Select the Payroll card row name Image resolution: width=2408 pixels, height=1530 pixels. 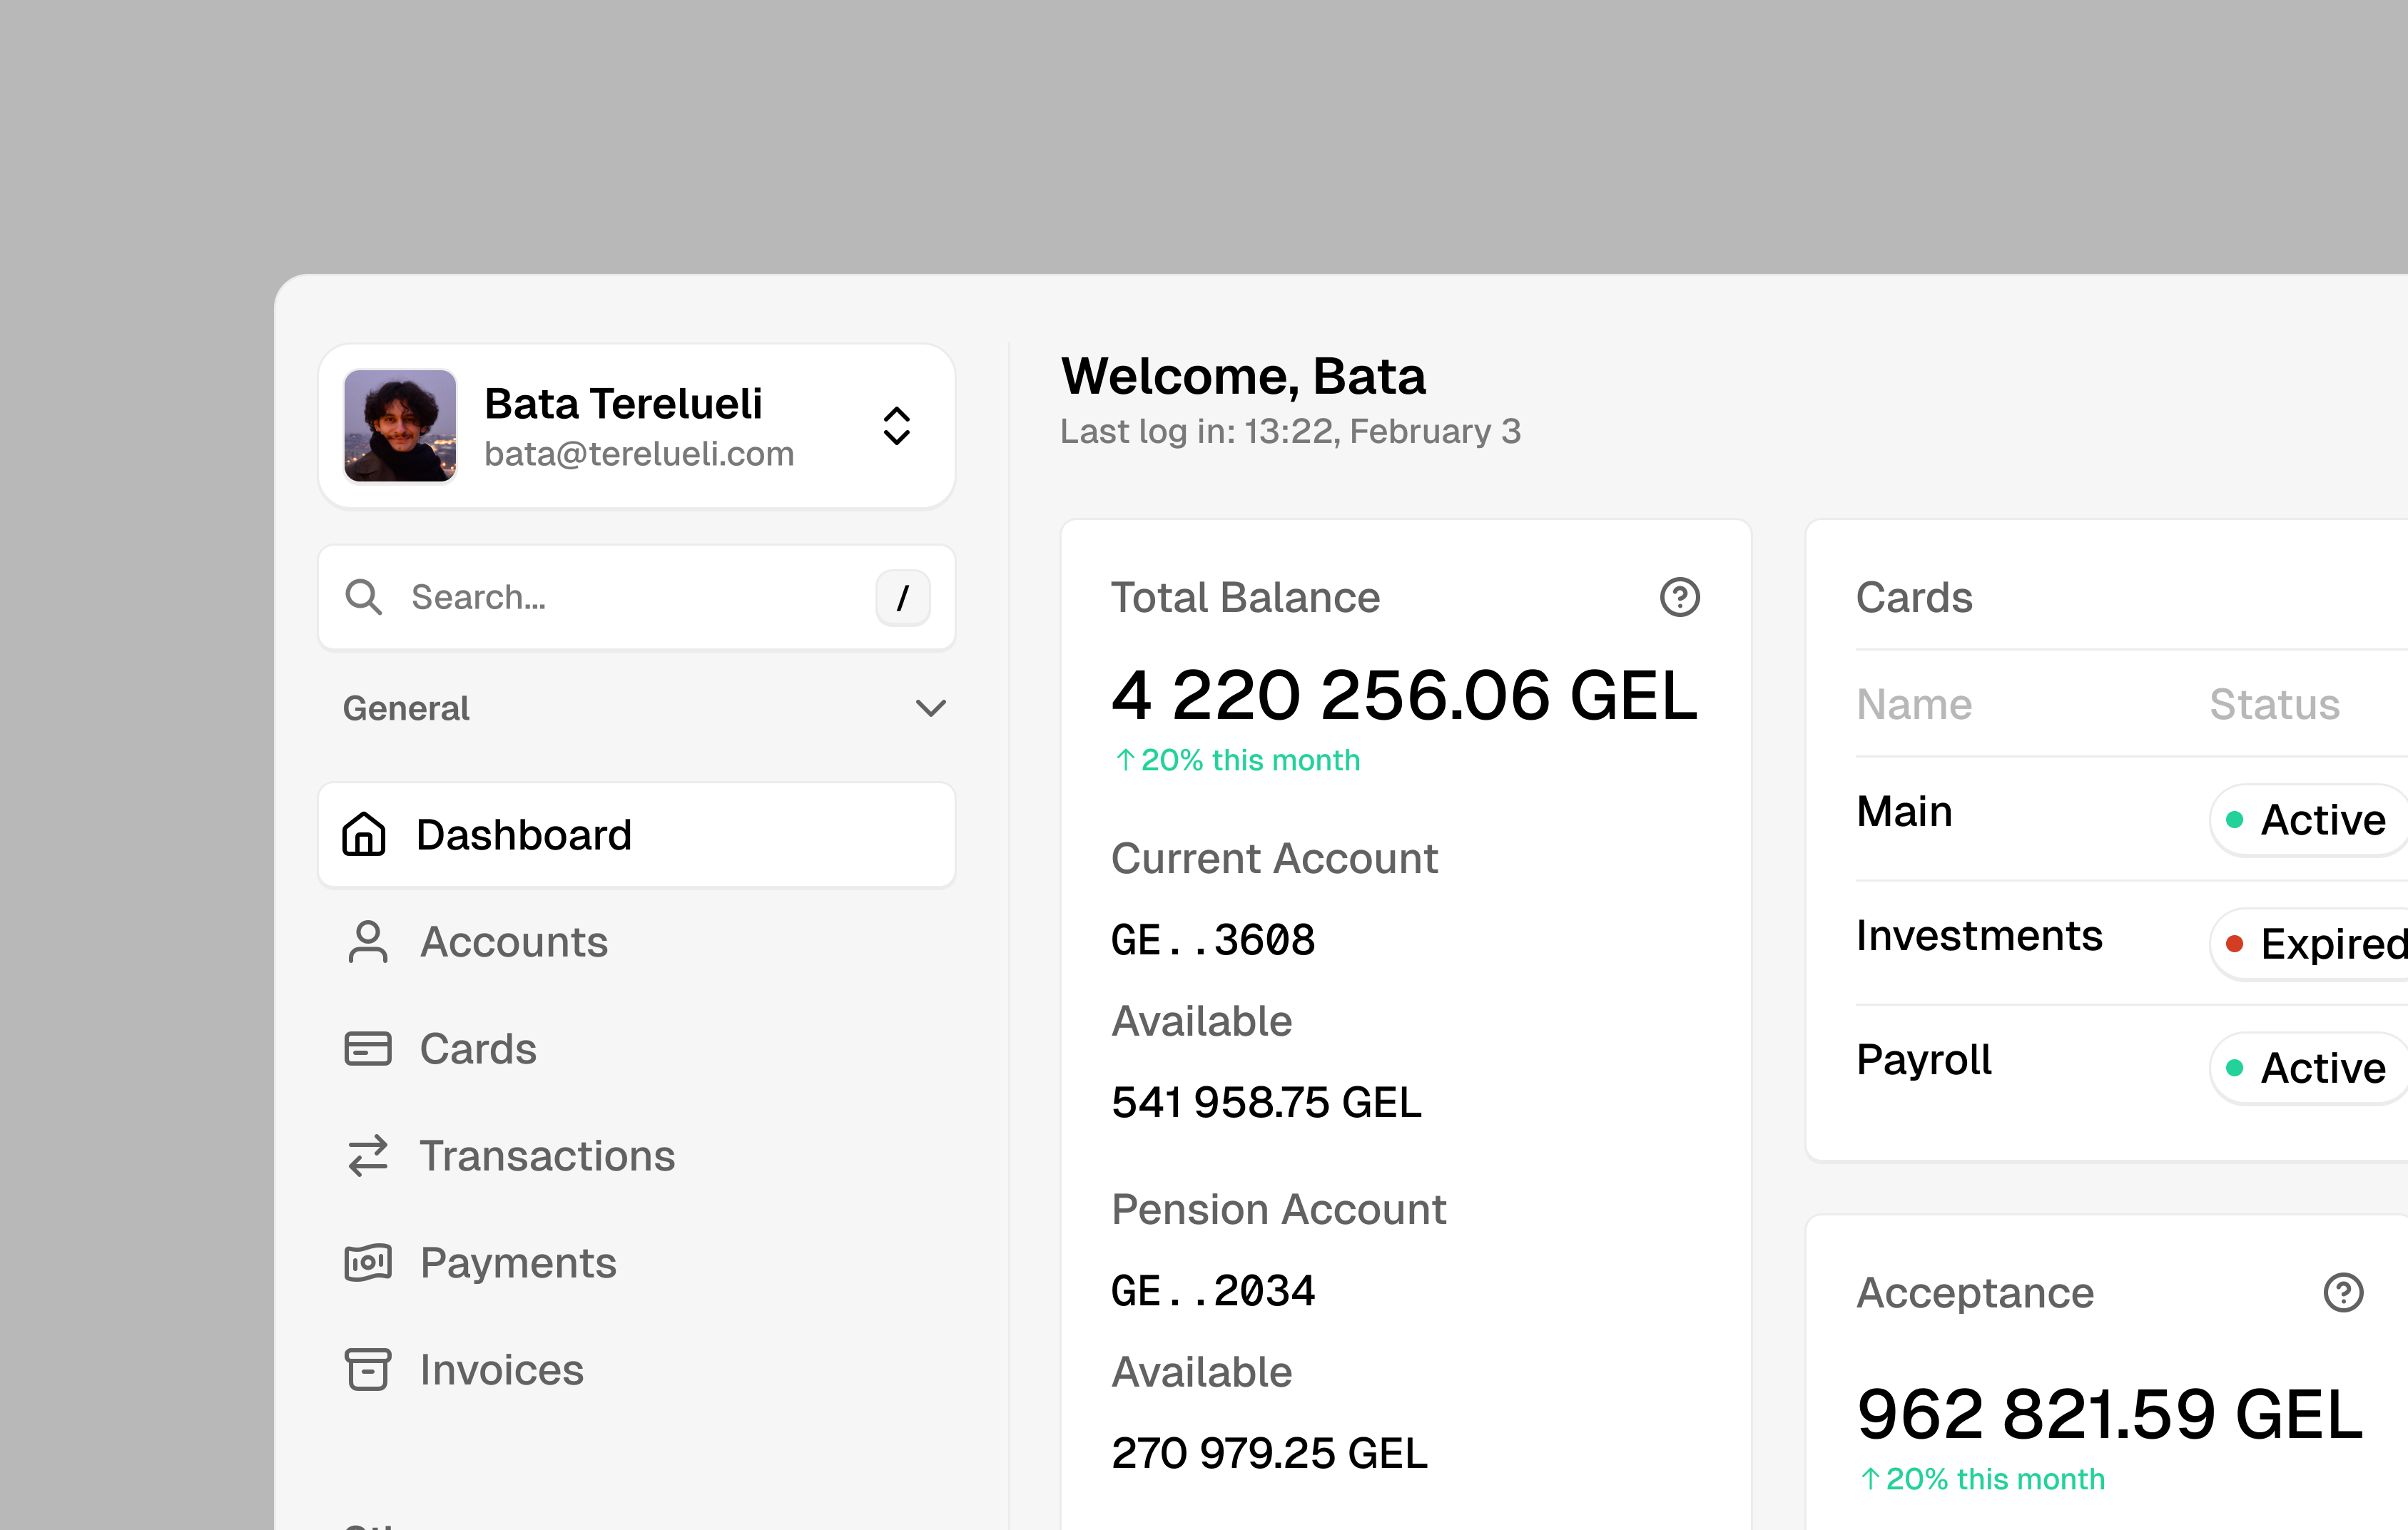(x=1924, y=1060)
